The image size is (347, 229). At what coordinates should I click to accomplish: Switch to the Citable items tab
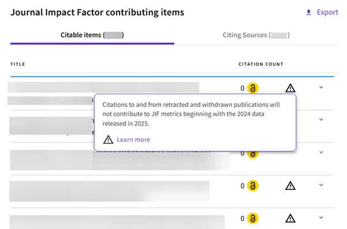click(92, 35)
